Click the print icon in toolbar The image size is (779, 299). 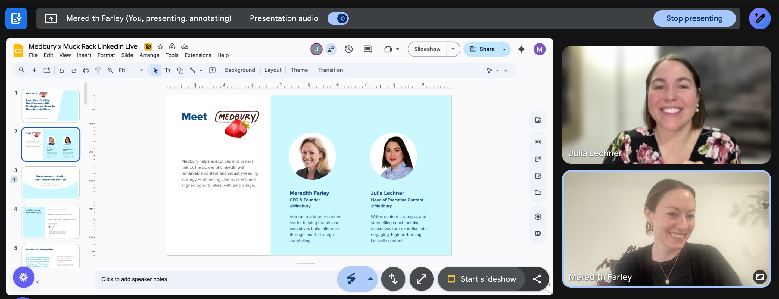(86, 70)
